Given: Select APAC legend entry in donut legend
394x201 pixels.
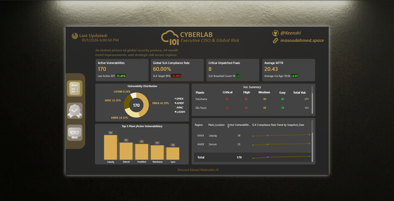Looking at the screenshot, I should click(179, 107).
